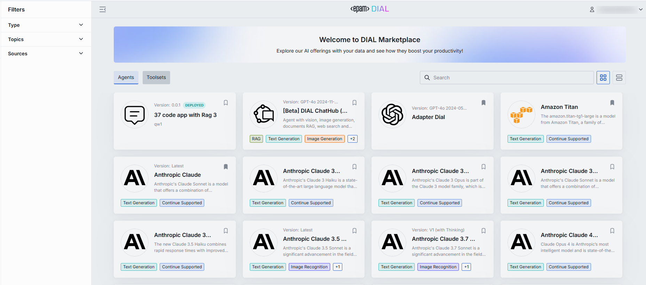Click the user profile icon
The image size is (646, 285).
592,10
